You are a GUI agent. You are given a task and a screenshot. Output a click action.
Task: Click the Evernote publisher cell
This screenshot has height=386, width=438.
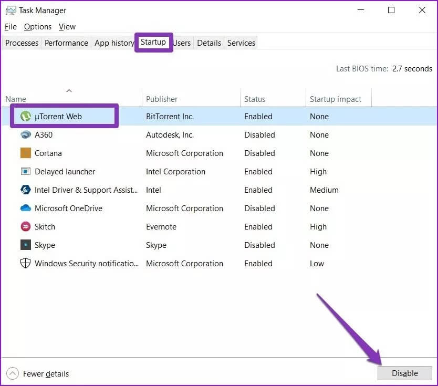tap(161, 227)
